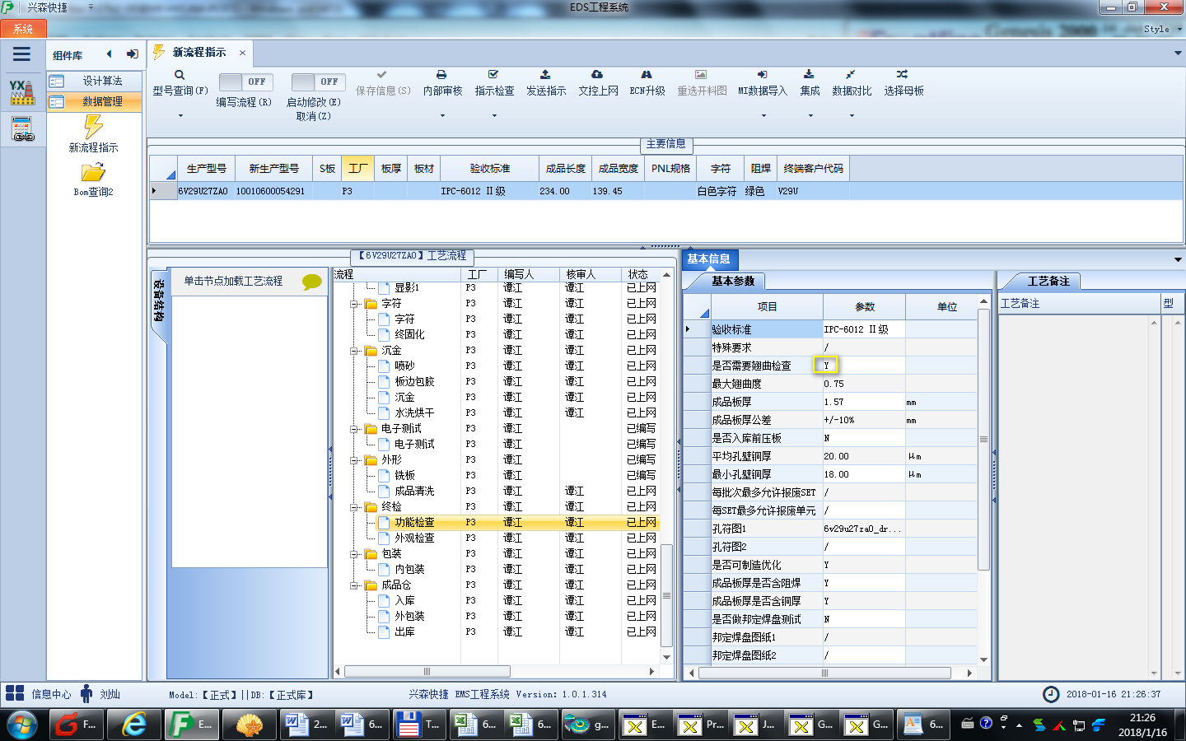Click the 集成 download icon
Viewport: 1186px width, 741px height.
click(809, 74)
